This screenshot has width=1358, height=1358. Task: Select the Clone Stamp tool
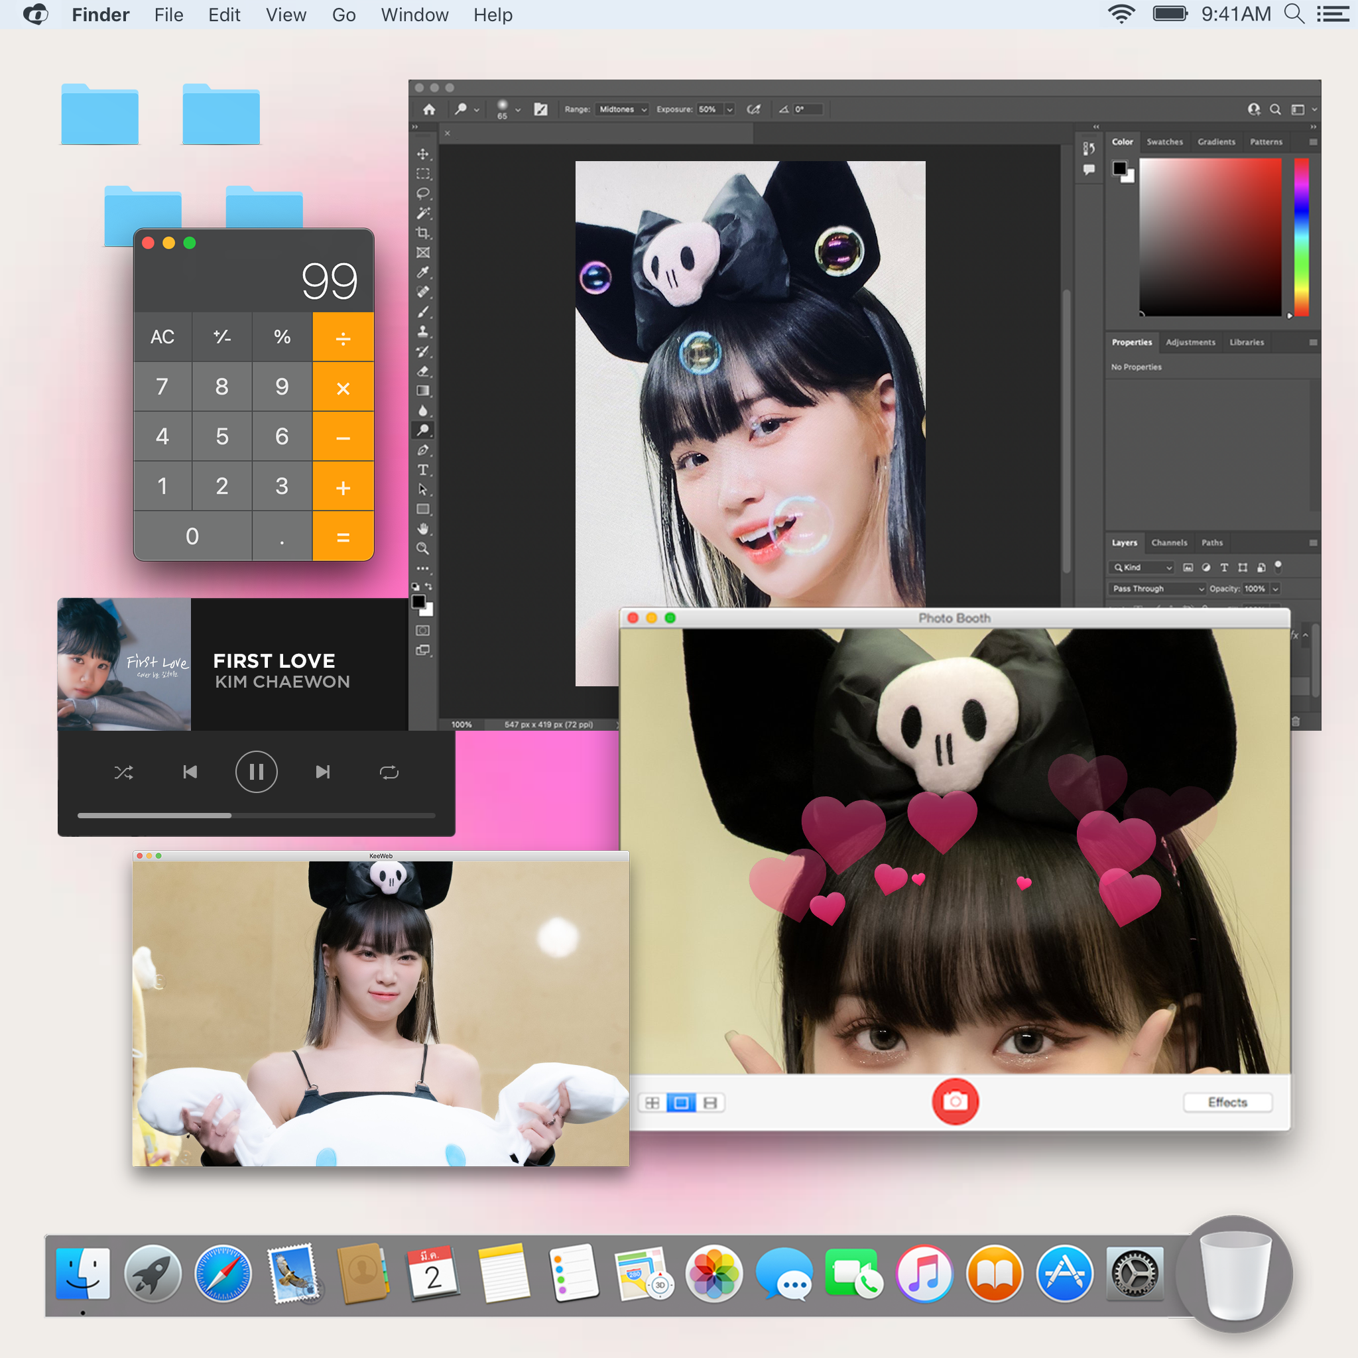422,332
